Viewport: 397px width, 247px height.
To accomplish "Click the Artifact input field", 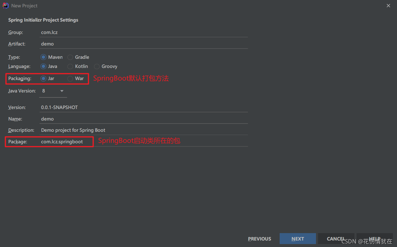I will pos(144,44).
